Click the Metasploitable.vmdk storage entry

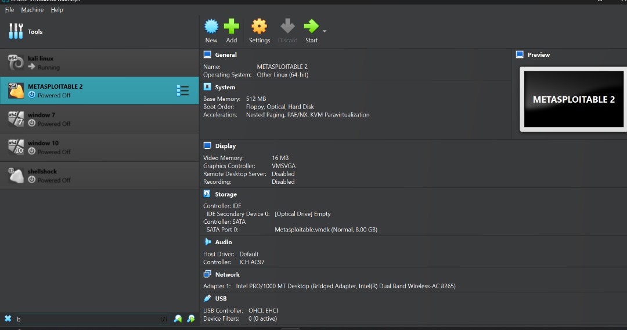pyautogui.click(x=326, y=230)
